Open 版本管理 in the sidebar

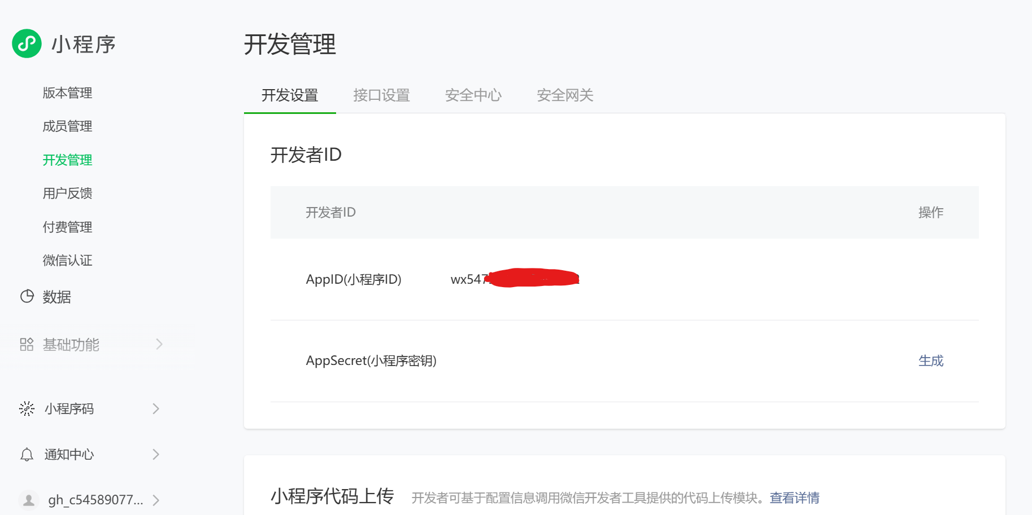67,93
